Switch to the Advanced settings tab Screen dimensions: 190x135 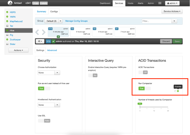52,50
